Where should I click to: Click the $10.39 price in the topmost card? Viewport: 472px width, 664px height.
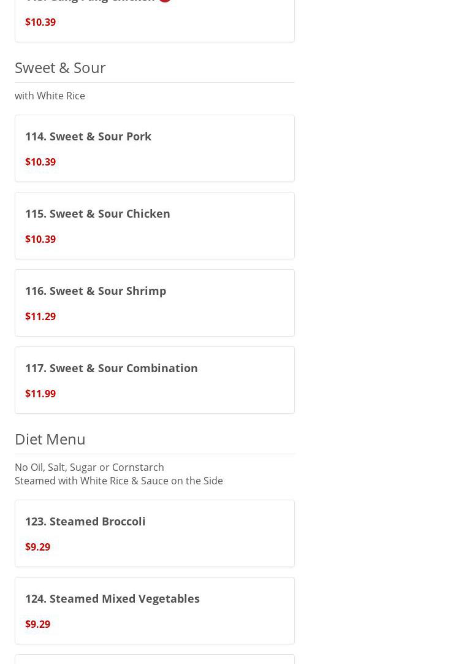(x=40, y=22)
